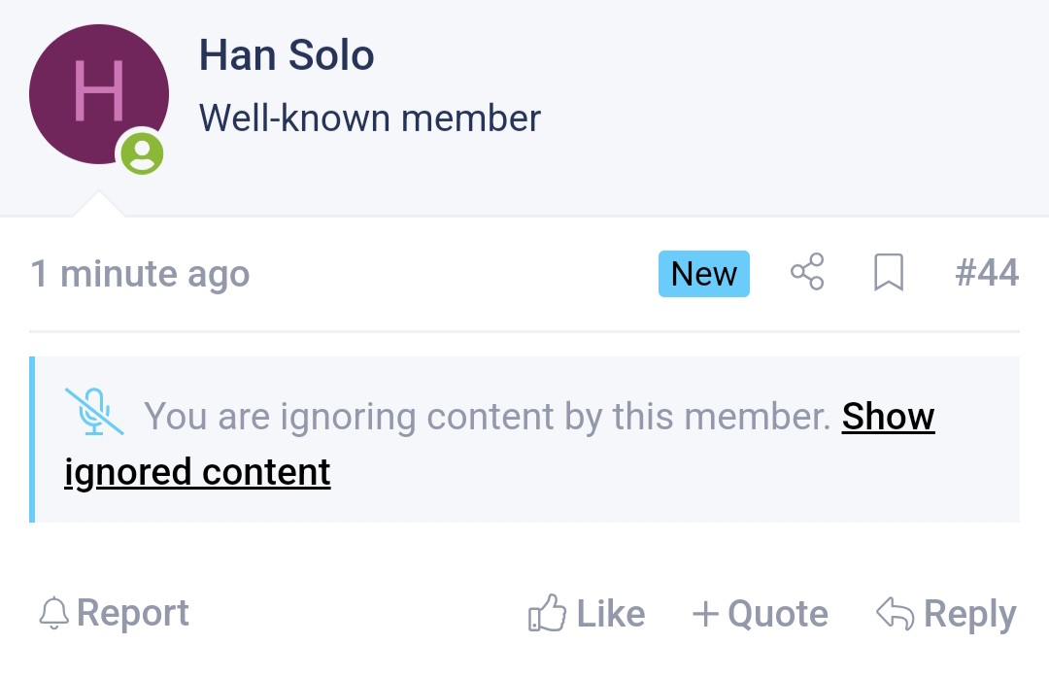The height and width of the screenshot is (678, 1049).
Task: Click the crossed-out microphone ignore icon
Action: [94, 412]
